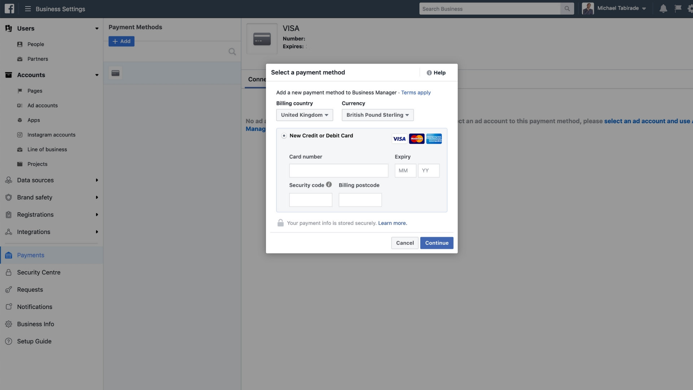693x390 pixels.
Task: Select the New Credit or Debit Card radio button
Action: [283, 135]
